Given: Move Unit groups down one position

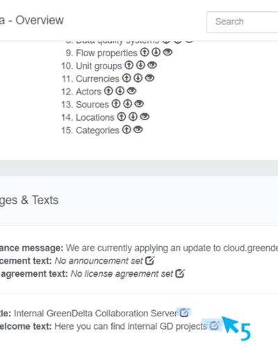Looking at the screenshot, I should (x=140, y=65).
